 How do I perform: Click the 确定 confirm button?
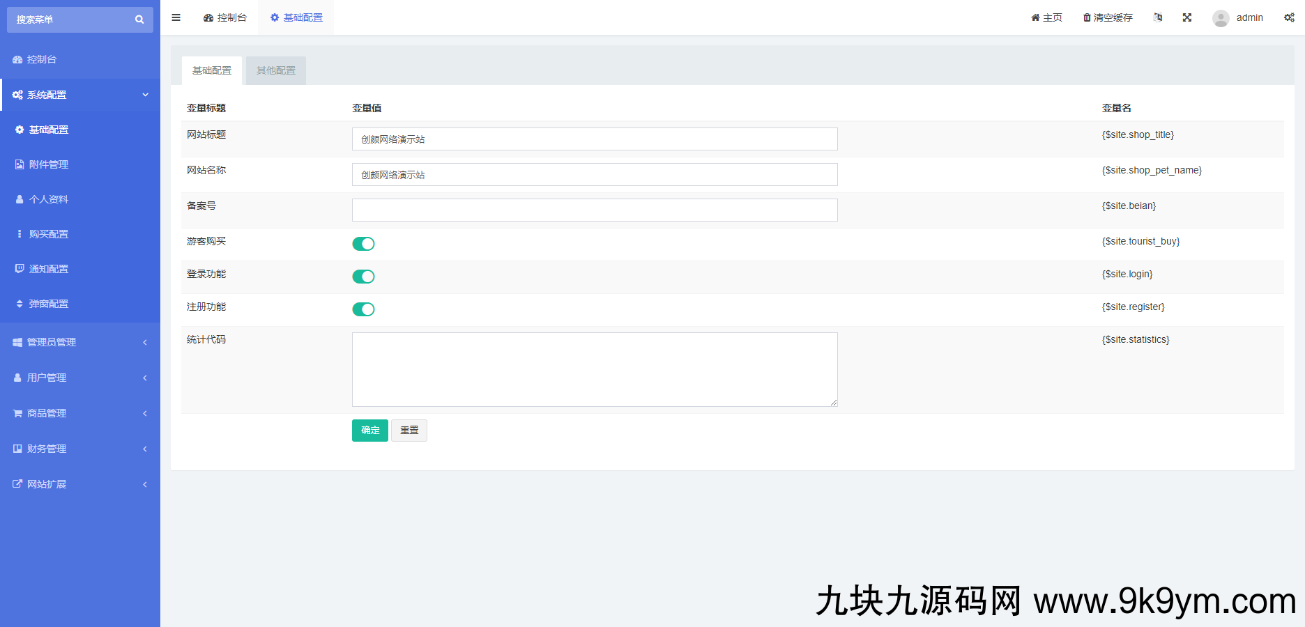[369, 431]
